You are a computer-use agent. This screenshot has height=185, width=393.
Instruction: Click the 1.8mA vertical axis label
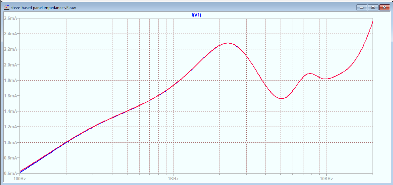[11, 81]
